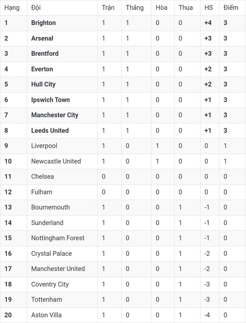The image size is (246, 323).
Task: Click Liverpool in the standings
Action: [44, 146]
